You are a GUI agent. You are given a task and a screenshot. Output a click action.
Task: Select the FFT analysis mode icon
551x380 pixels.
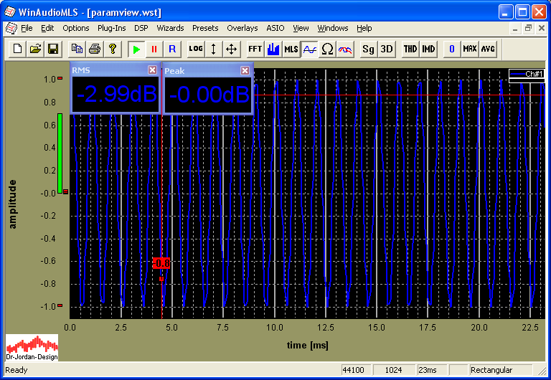255,49
